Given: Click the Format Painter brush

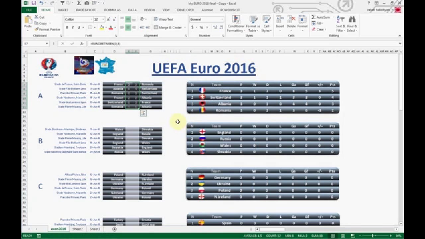Looking at the screenshot, I should pos(47,29).
